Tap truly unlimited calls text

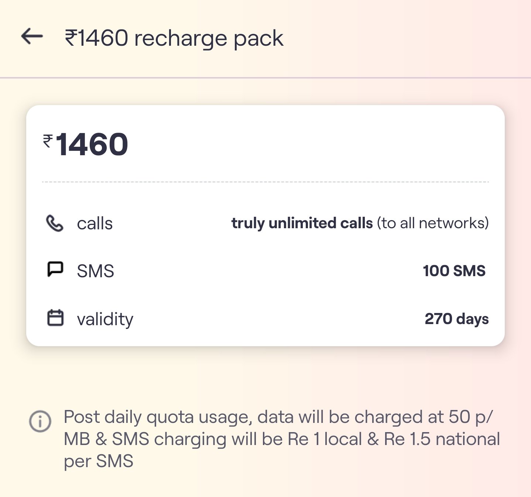[302, 223]
